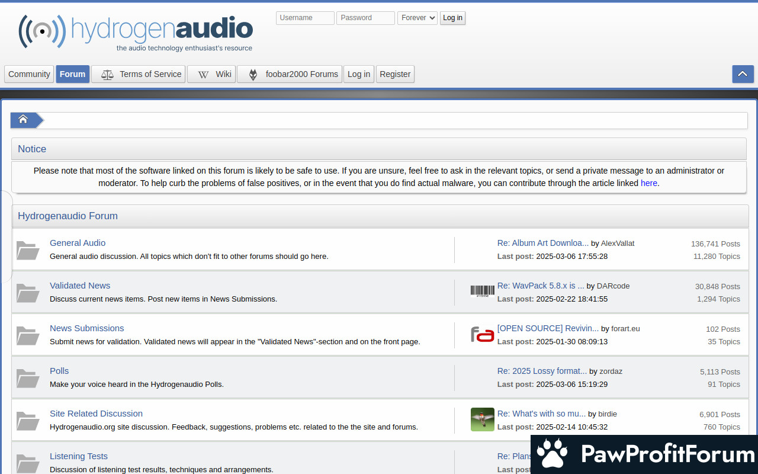The height and width of the screenshot is (474, 758).
Task: Click the home breadcrumb icon
Action: tap(23, 120)
